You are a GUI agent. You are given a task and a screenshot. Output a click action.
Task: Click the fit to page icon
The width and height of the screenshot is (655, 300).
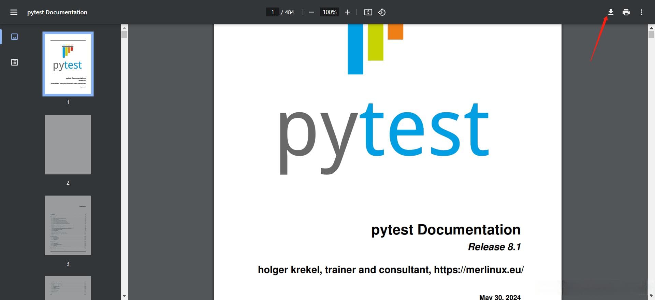tap(368, 12)
